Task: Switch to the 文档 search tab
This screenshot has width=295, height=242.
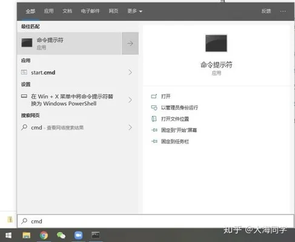Action: 67,11
